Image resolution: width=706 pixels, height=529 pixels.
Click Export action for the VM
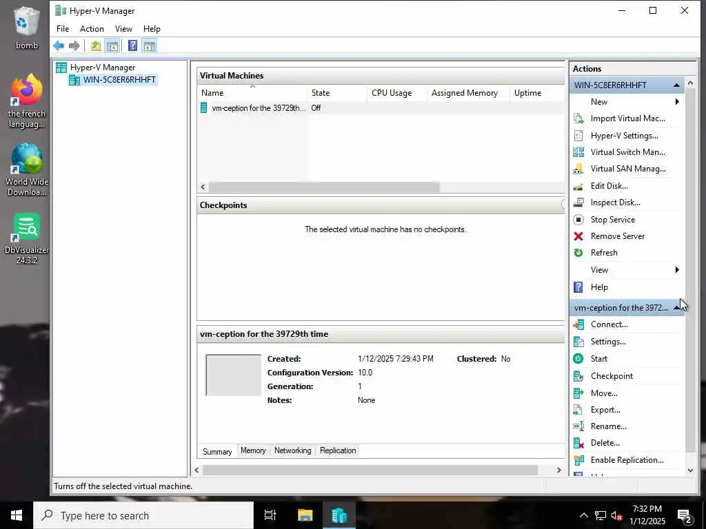coord(605,410)
